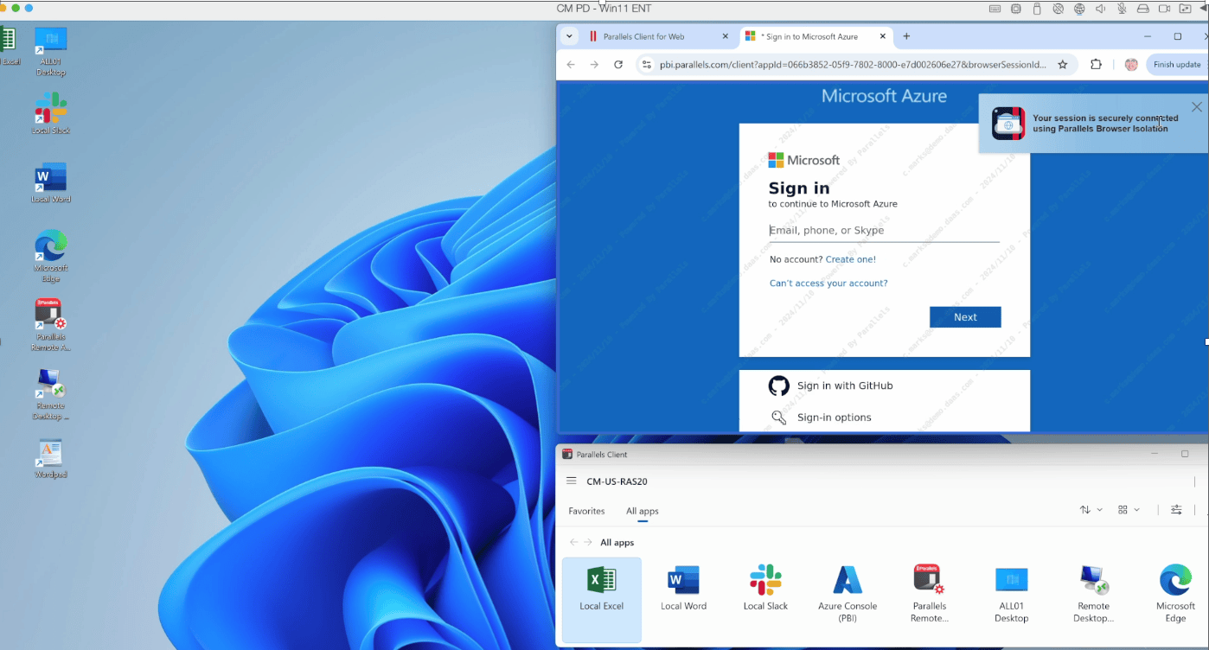Viewport: 1209px width, 650px height.
Task: Open the sort order dropdown
Action: coord(1091,510)
